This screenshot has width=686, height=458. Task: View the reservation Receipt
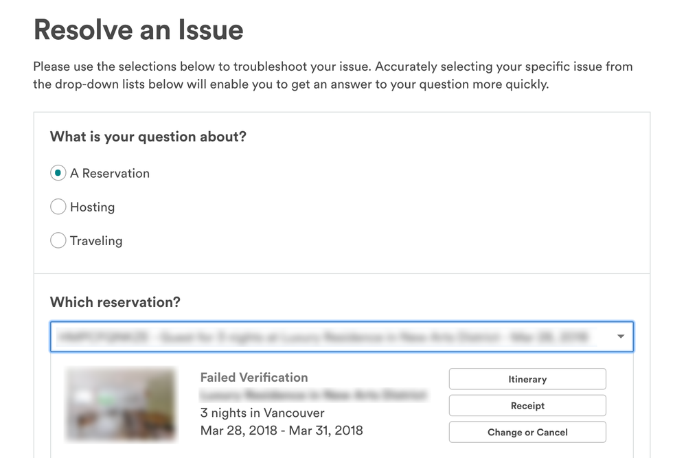tap(527, 406)
